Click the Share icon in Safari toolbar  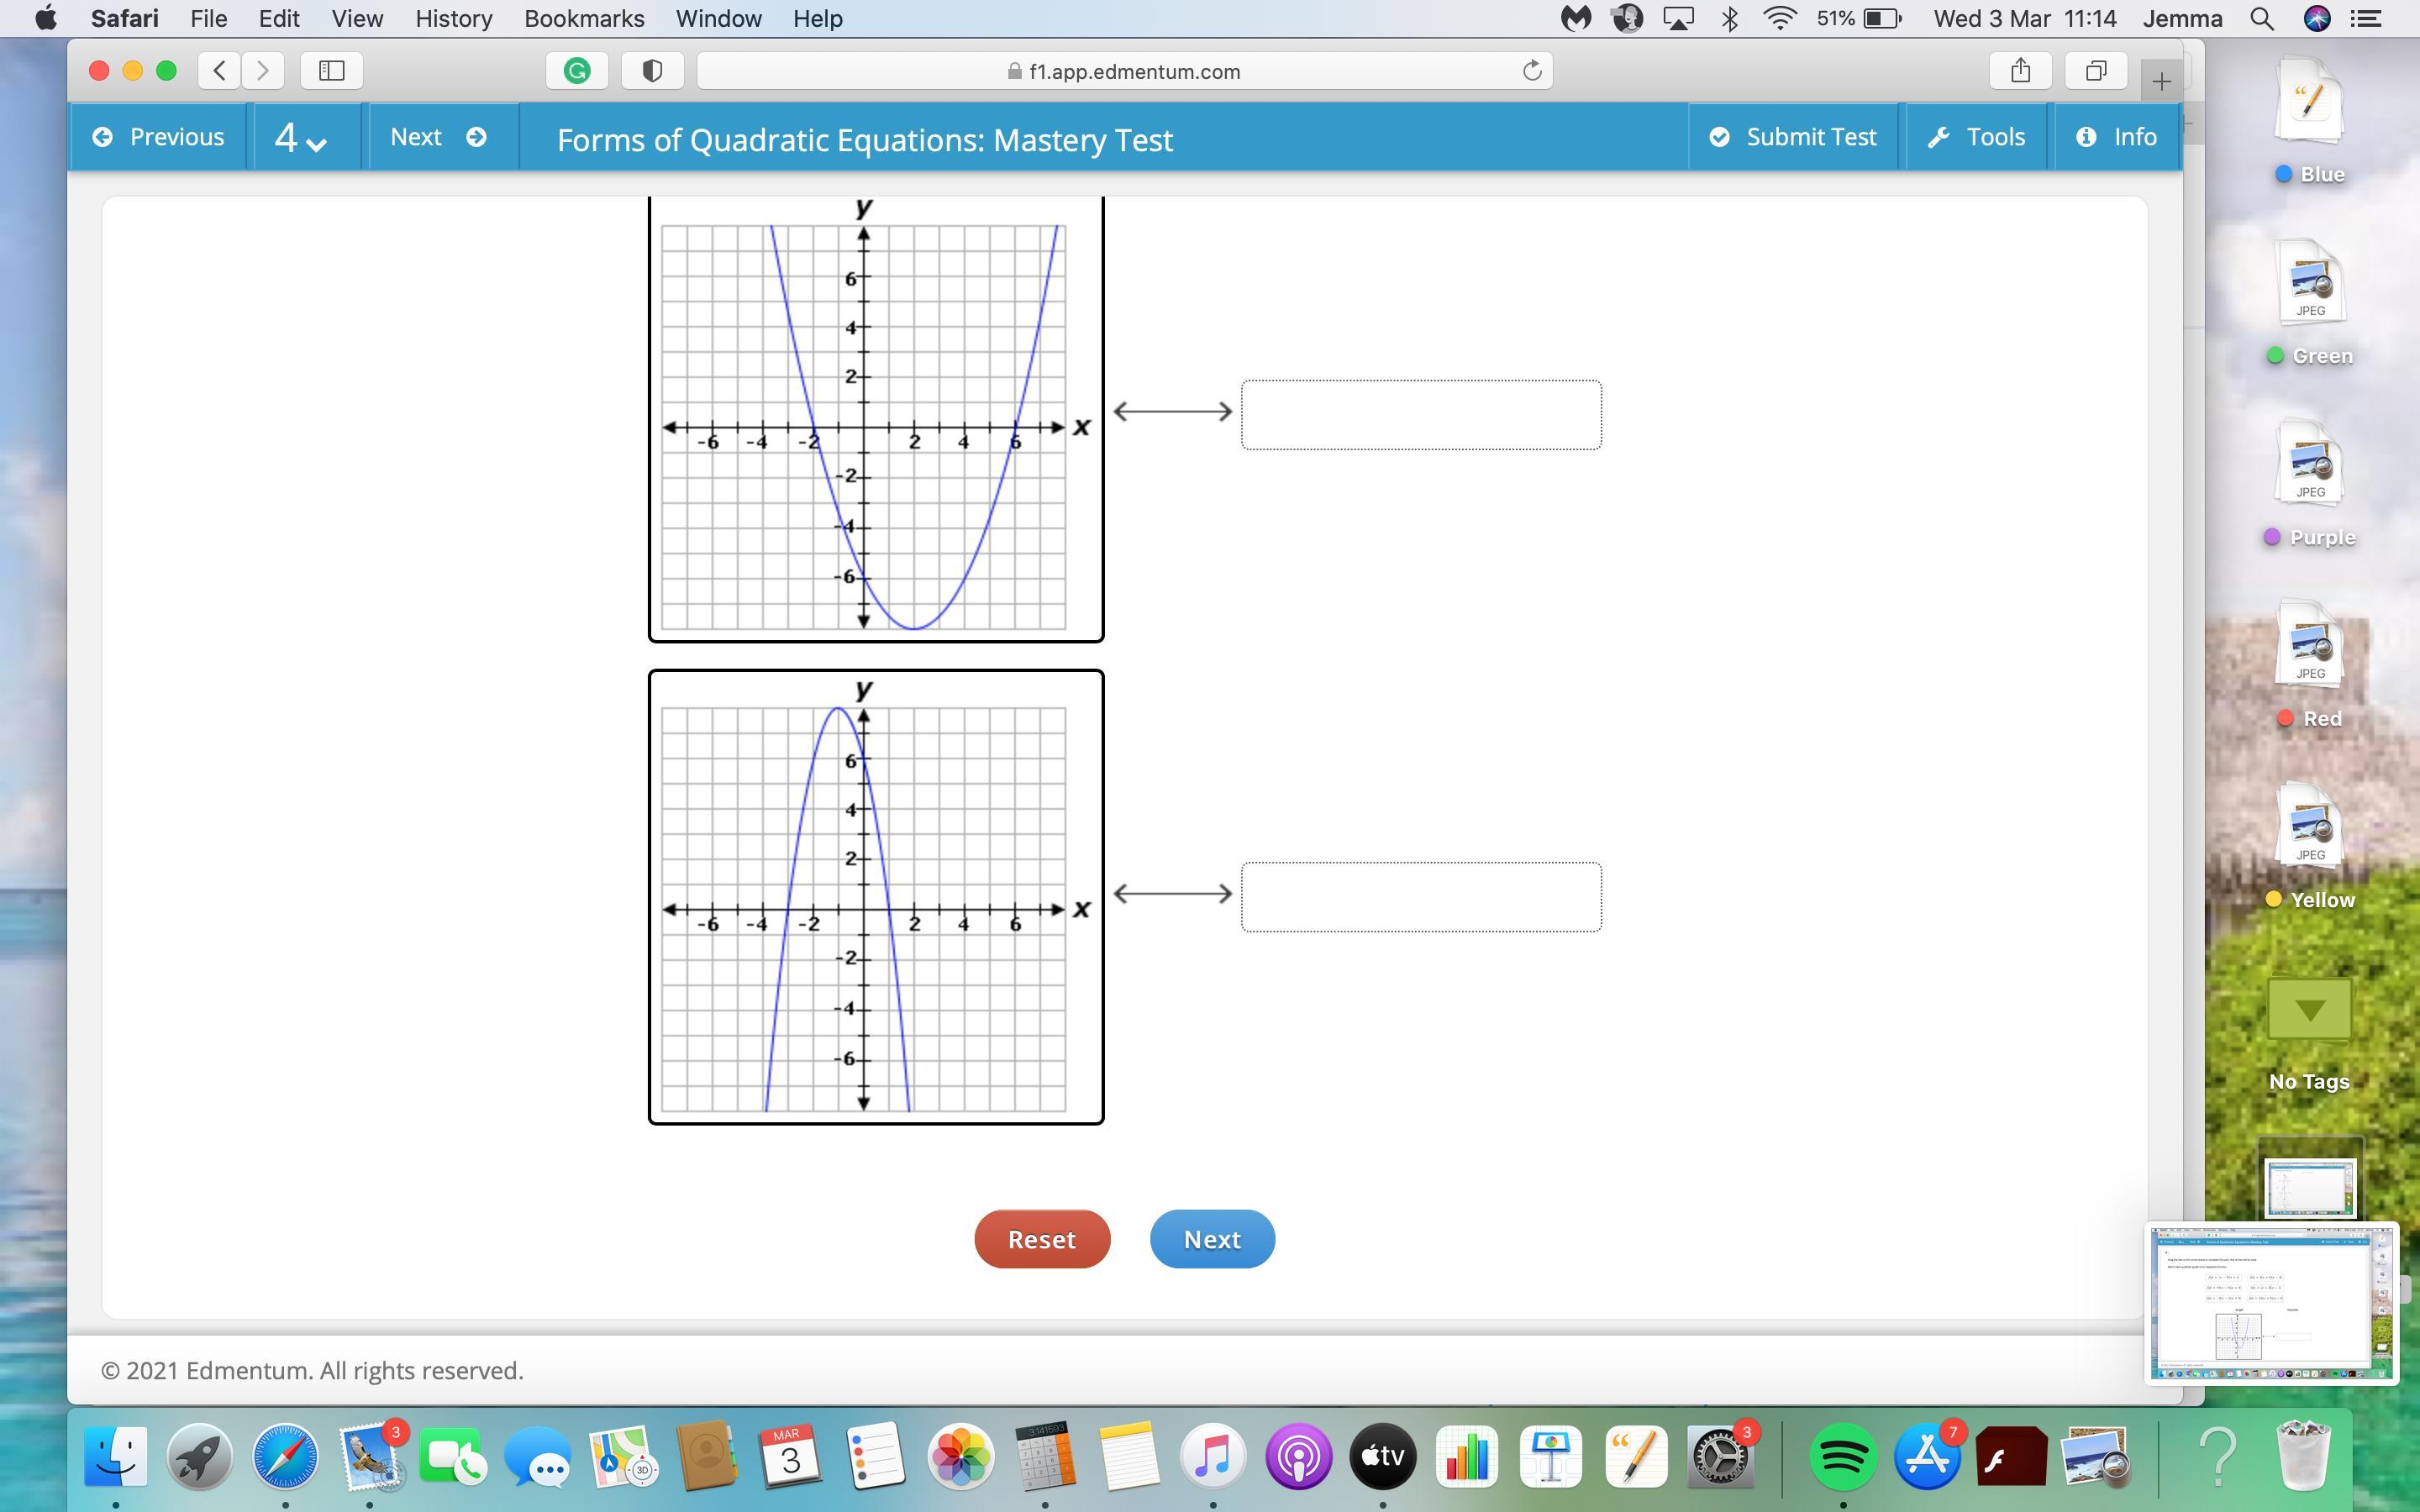point(2020,71)
